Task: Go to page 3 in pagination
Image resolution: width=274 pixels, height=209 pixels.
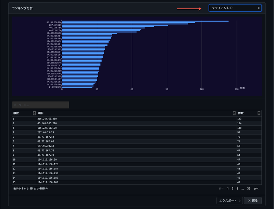Action: pyautogui.click(x=237, y=188)
